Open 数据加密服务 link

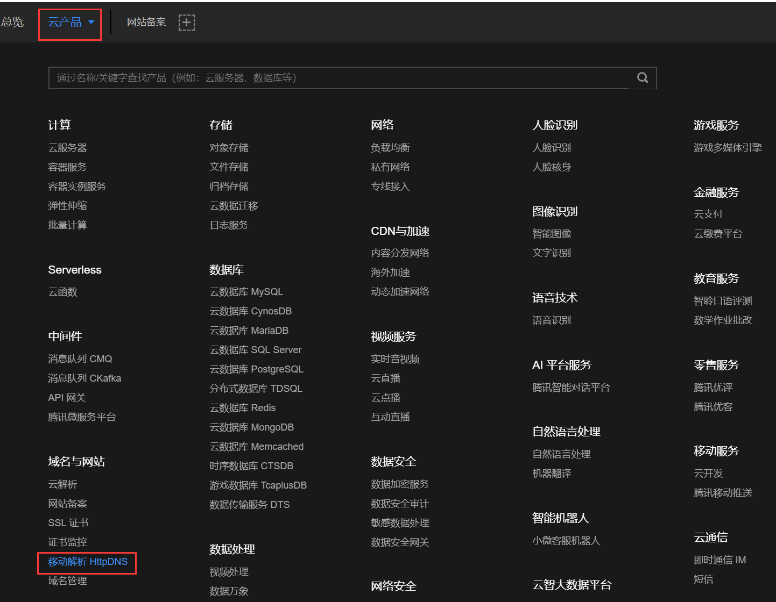[400, 484]
